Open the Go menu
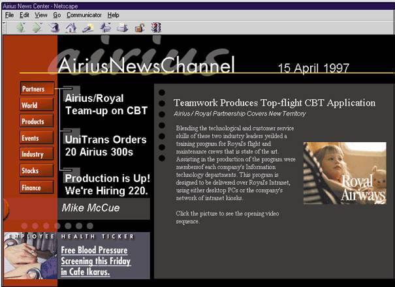 (x=57, y=15)
